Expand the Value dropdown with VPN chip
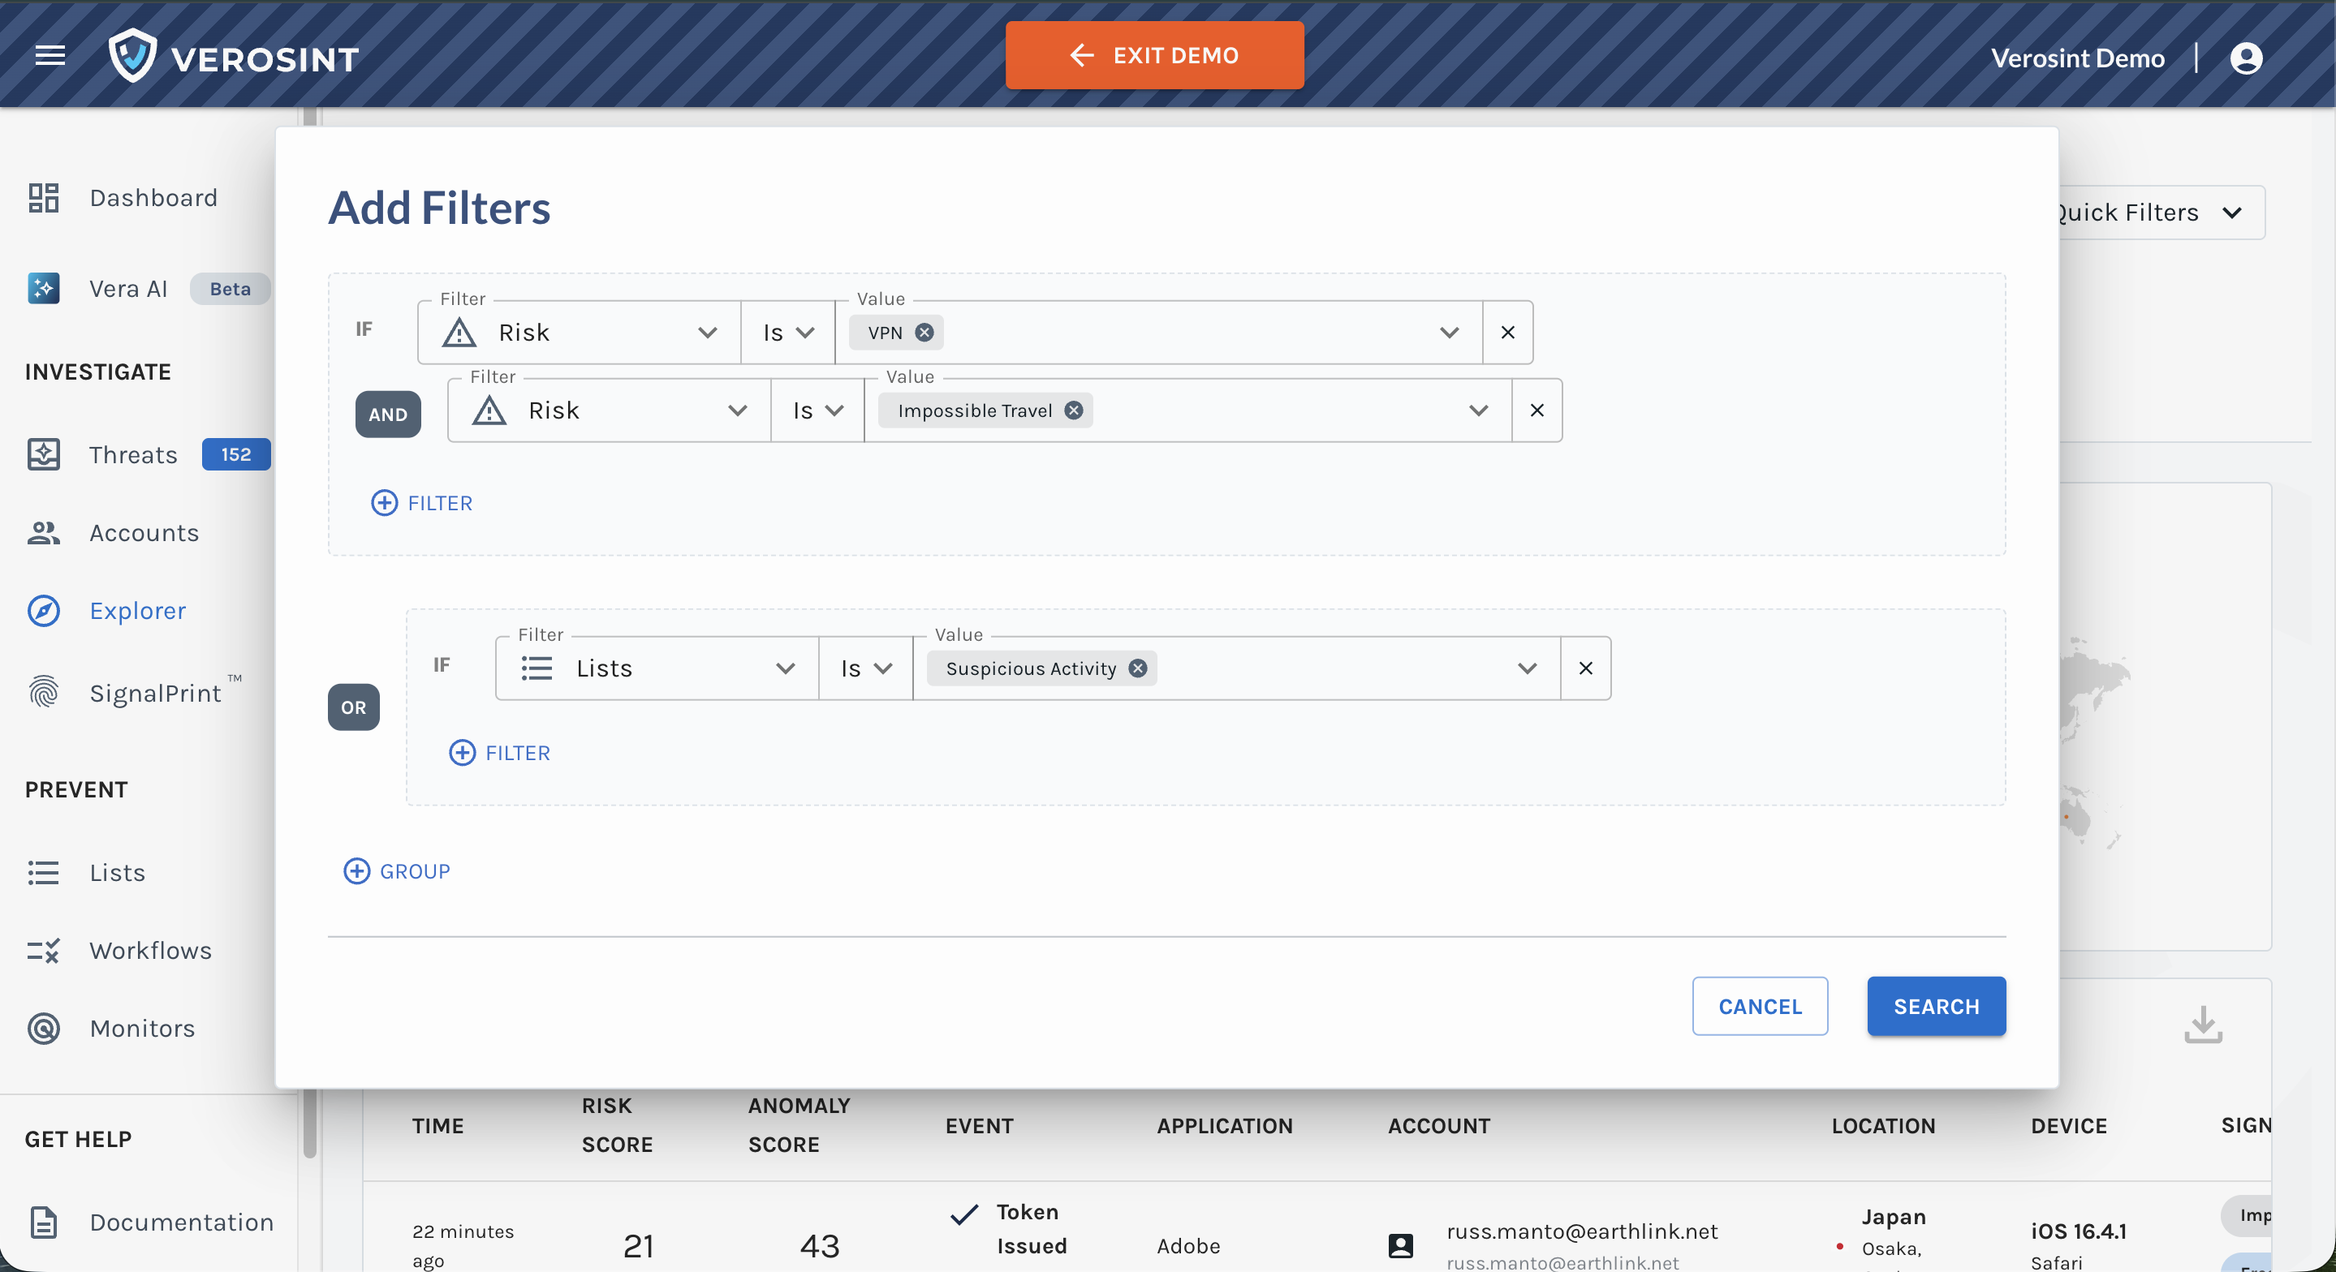This screenshot has width=2336, height=1272. [1449, 333]
